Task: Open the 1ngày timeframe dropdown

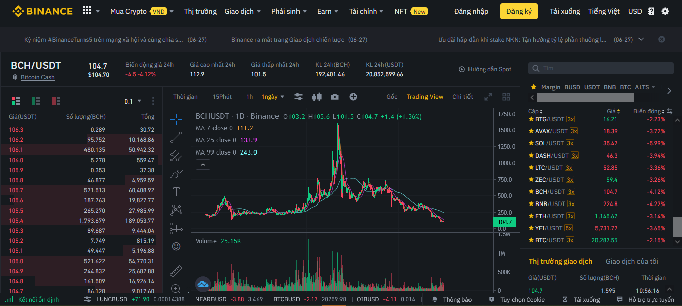Action: 273,97
